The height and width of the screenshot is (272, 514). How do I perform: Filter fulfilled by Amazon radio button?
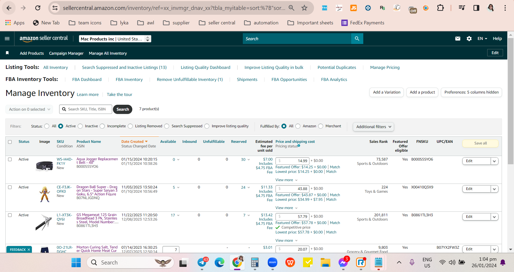point(298,126)
